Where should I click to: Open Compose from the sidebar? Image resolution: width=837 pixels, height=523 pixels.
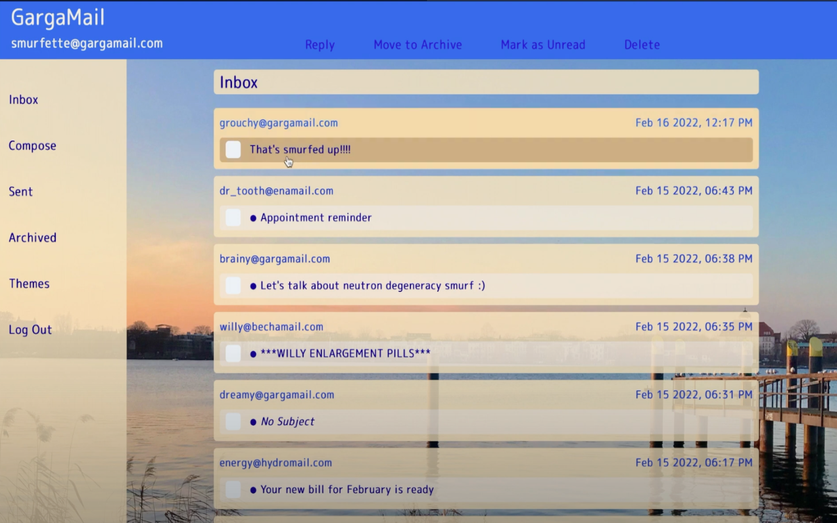(32, 146)
